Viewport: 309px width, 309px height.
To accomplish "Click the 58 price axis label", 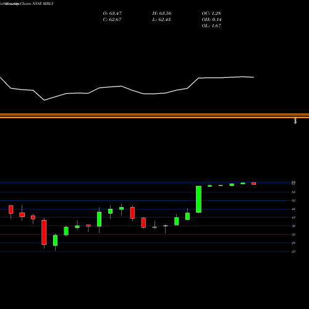I will coord(294,192).
